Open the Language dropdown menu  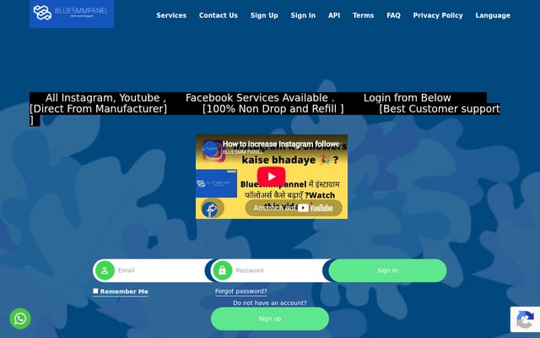[493, 15]
